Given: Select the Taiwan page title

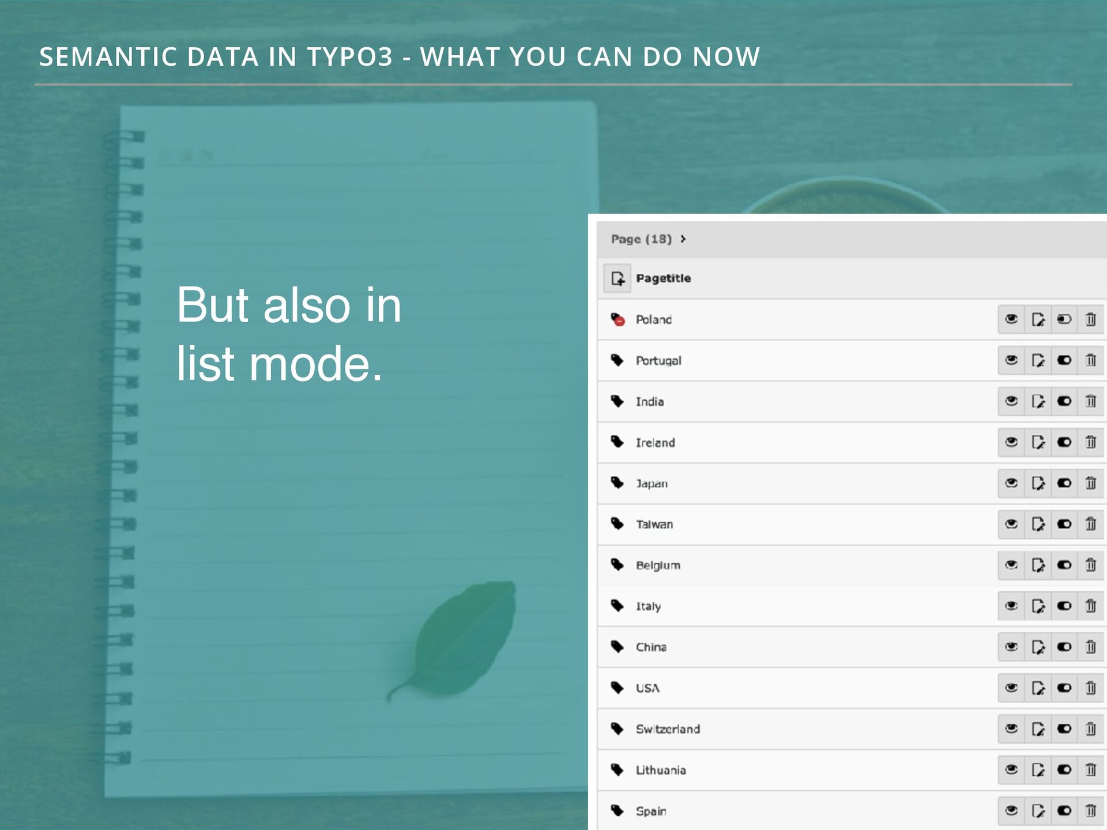Looking at the screenshot, I should click(x=654, y=525).
